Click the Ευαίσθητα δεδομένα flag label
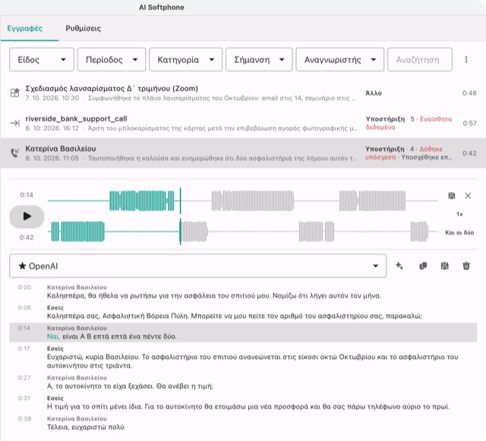486x441 pixels. (x=409, y=123)
